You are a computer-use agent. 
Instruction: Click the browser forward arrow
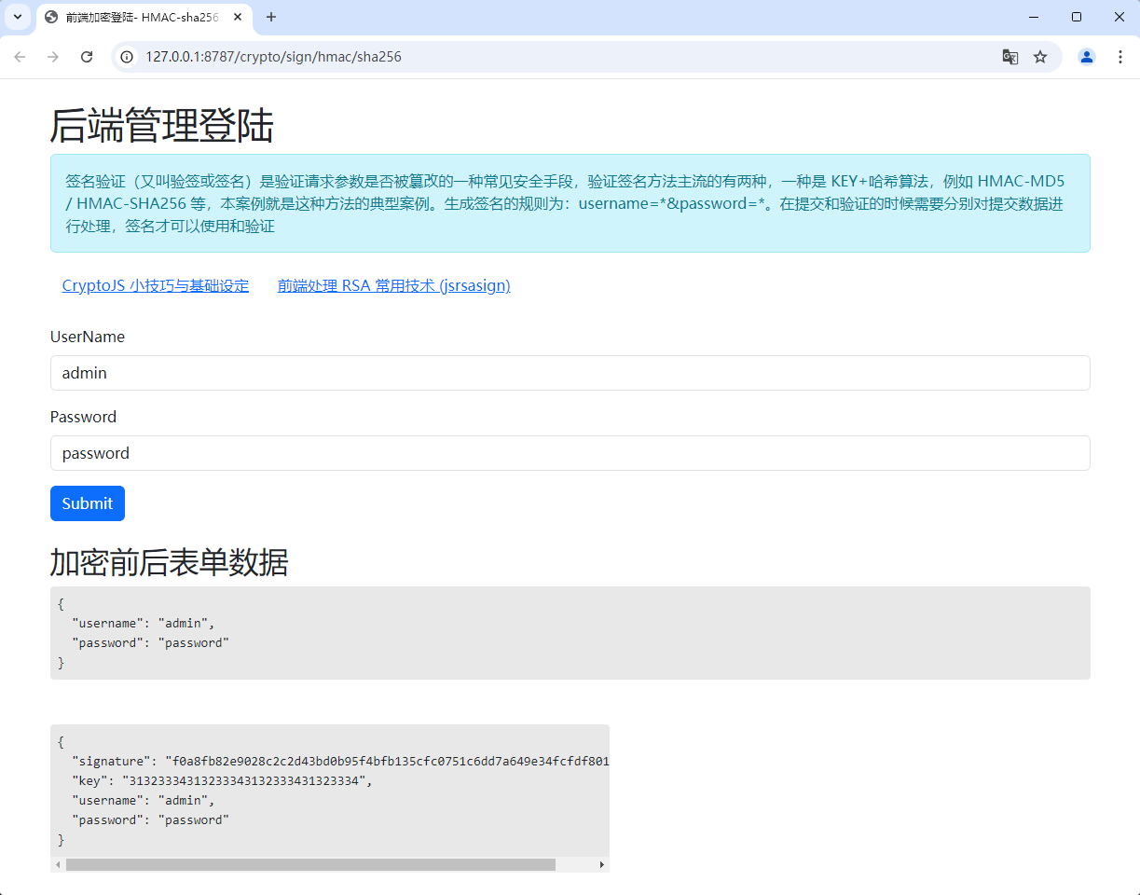pos(53,57)
